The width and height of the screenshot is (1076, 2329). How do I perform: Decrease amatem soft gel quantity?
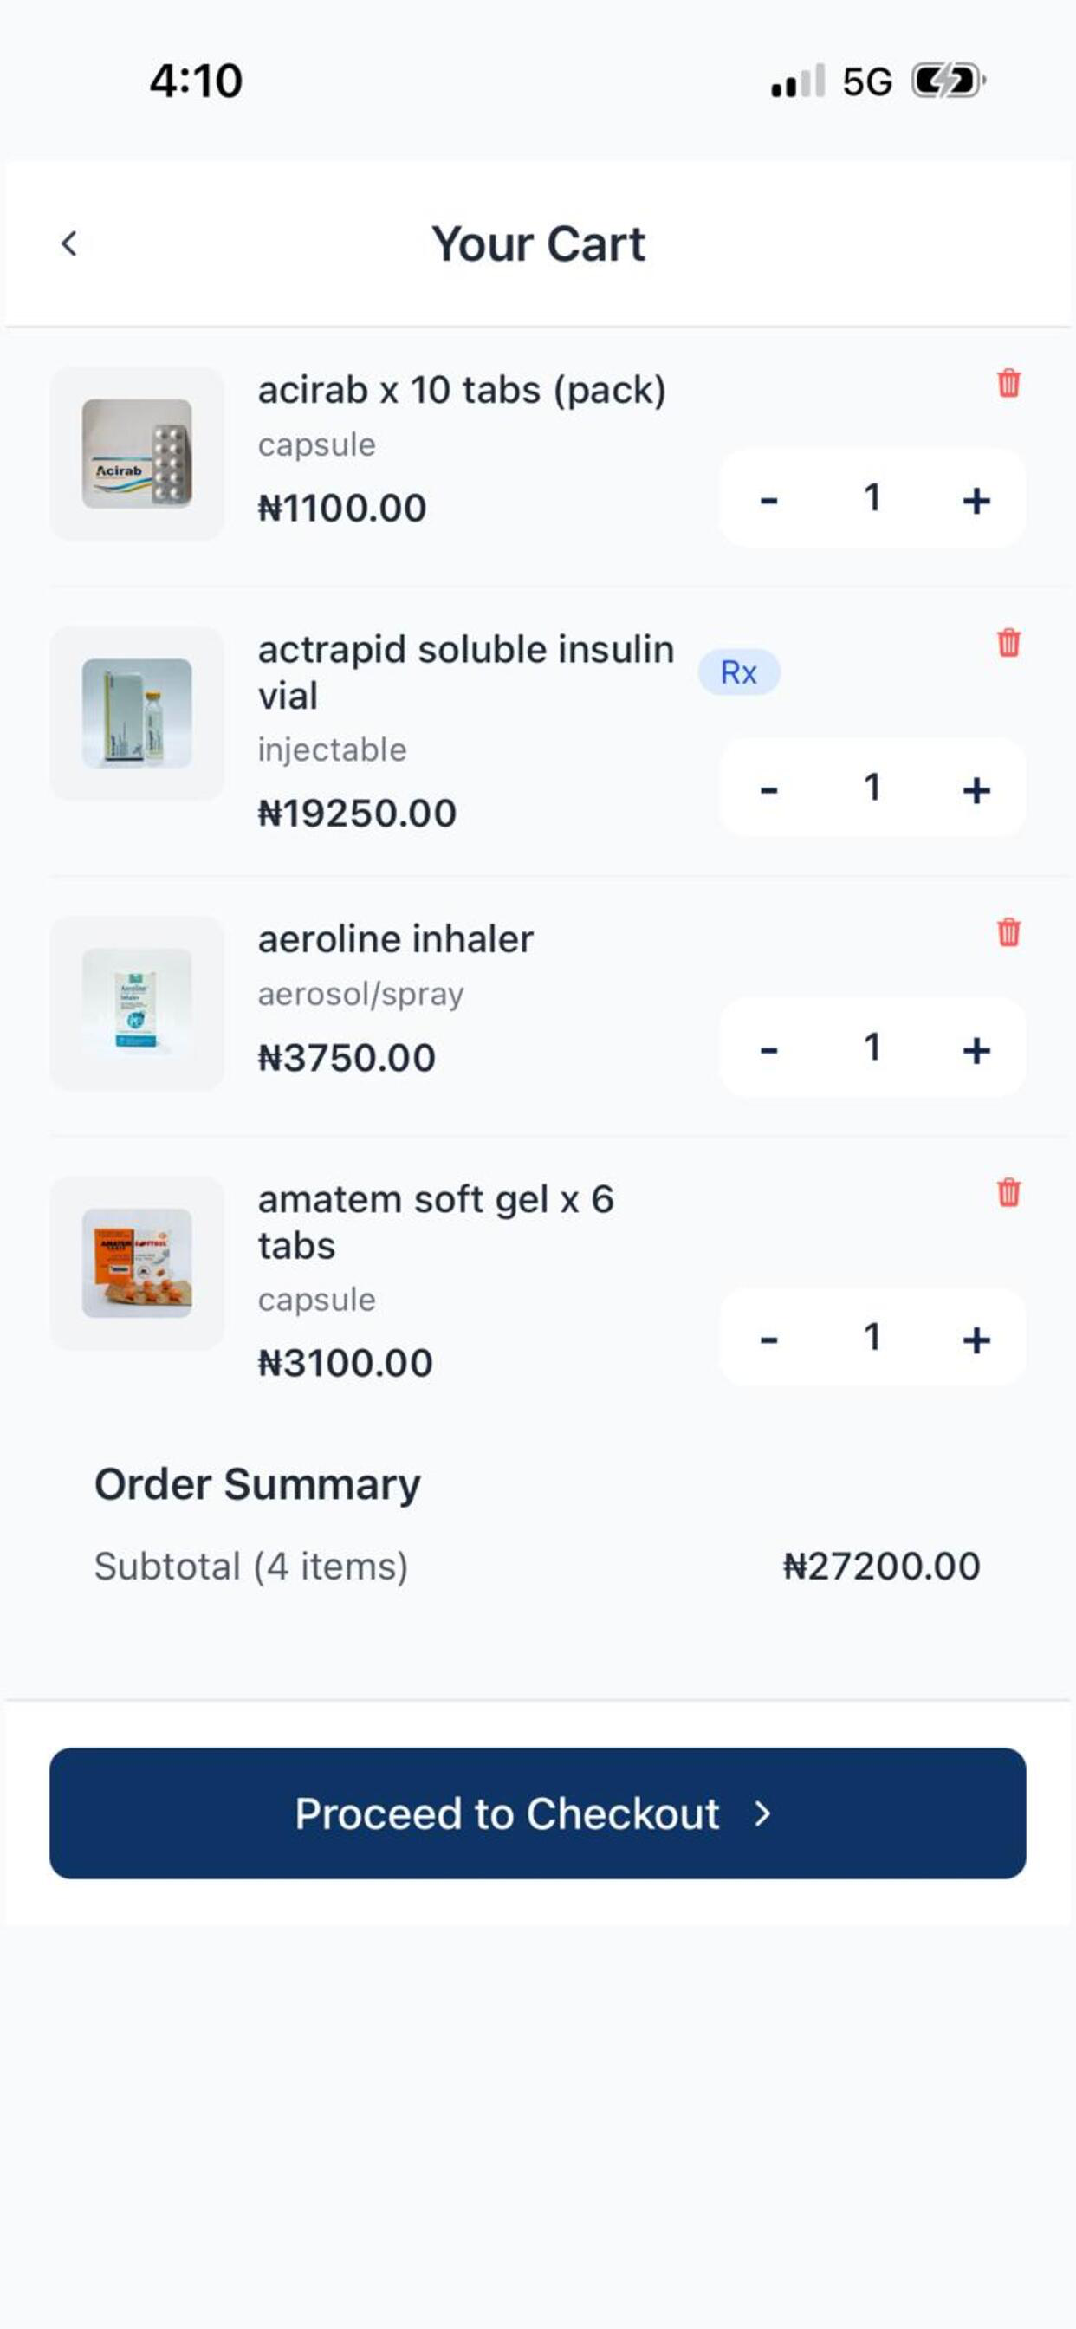tap(768, 1339)
